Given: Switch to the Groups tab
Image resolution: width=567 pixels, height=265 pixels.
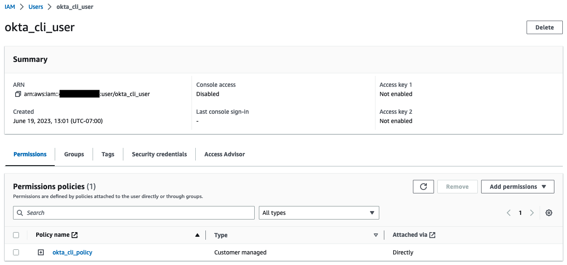Looking at the screenshot, I should pos(74,154).
